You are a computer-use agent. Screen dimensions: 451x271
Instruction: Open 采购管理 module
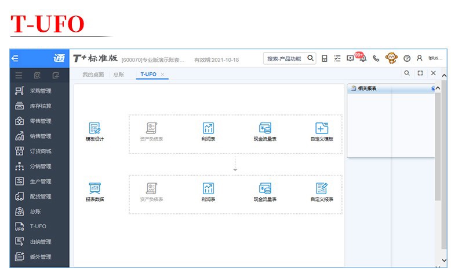(x=39, y=91)
